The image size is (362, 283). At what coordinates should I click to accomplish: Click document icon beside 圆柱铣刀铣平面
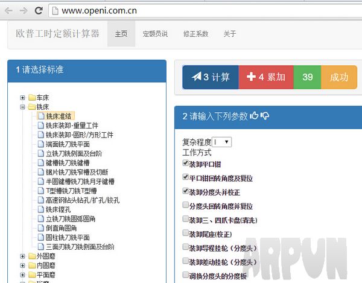click(41, 238)
